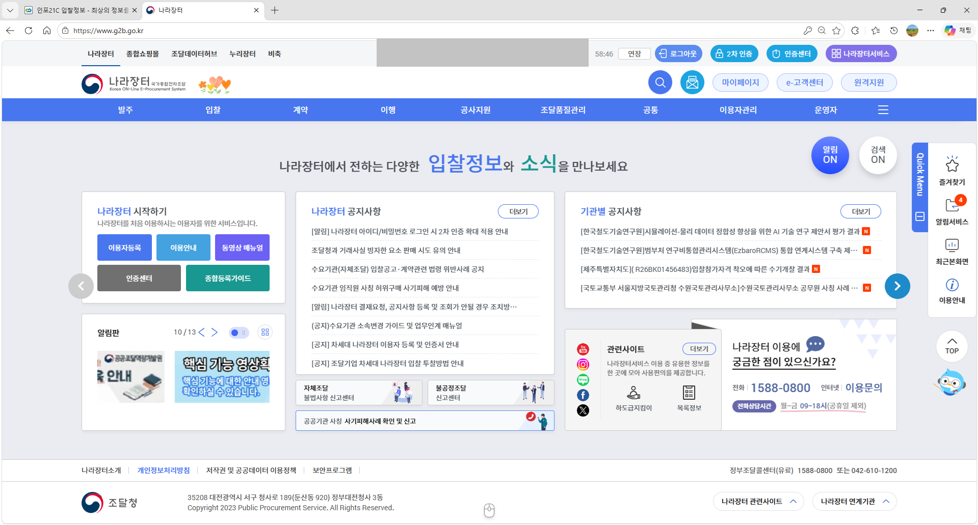Image resolution: width=978 pixels, height=525 pixels.
Task: Open the Facebook social icon
Action: click(x=583, y=395)
